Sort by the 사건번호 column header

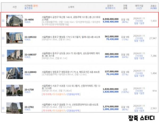28,6
